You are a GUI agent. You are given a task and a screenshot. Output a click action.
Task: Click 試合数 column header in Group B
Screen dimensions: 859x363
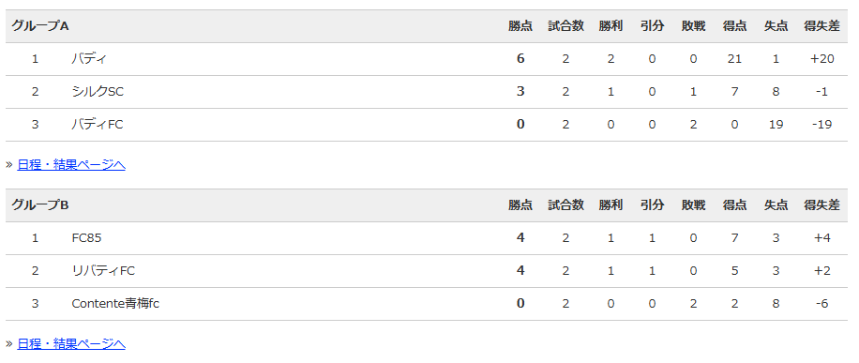tap(565, 205)
